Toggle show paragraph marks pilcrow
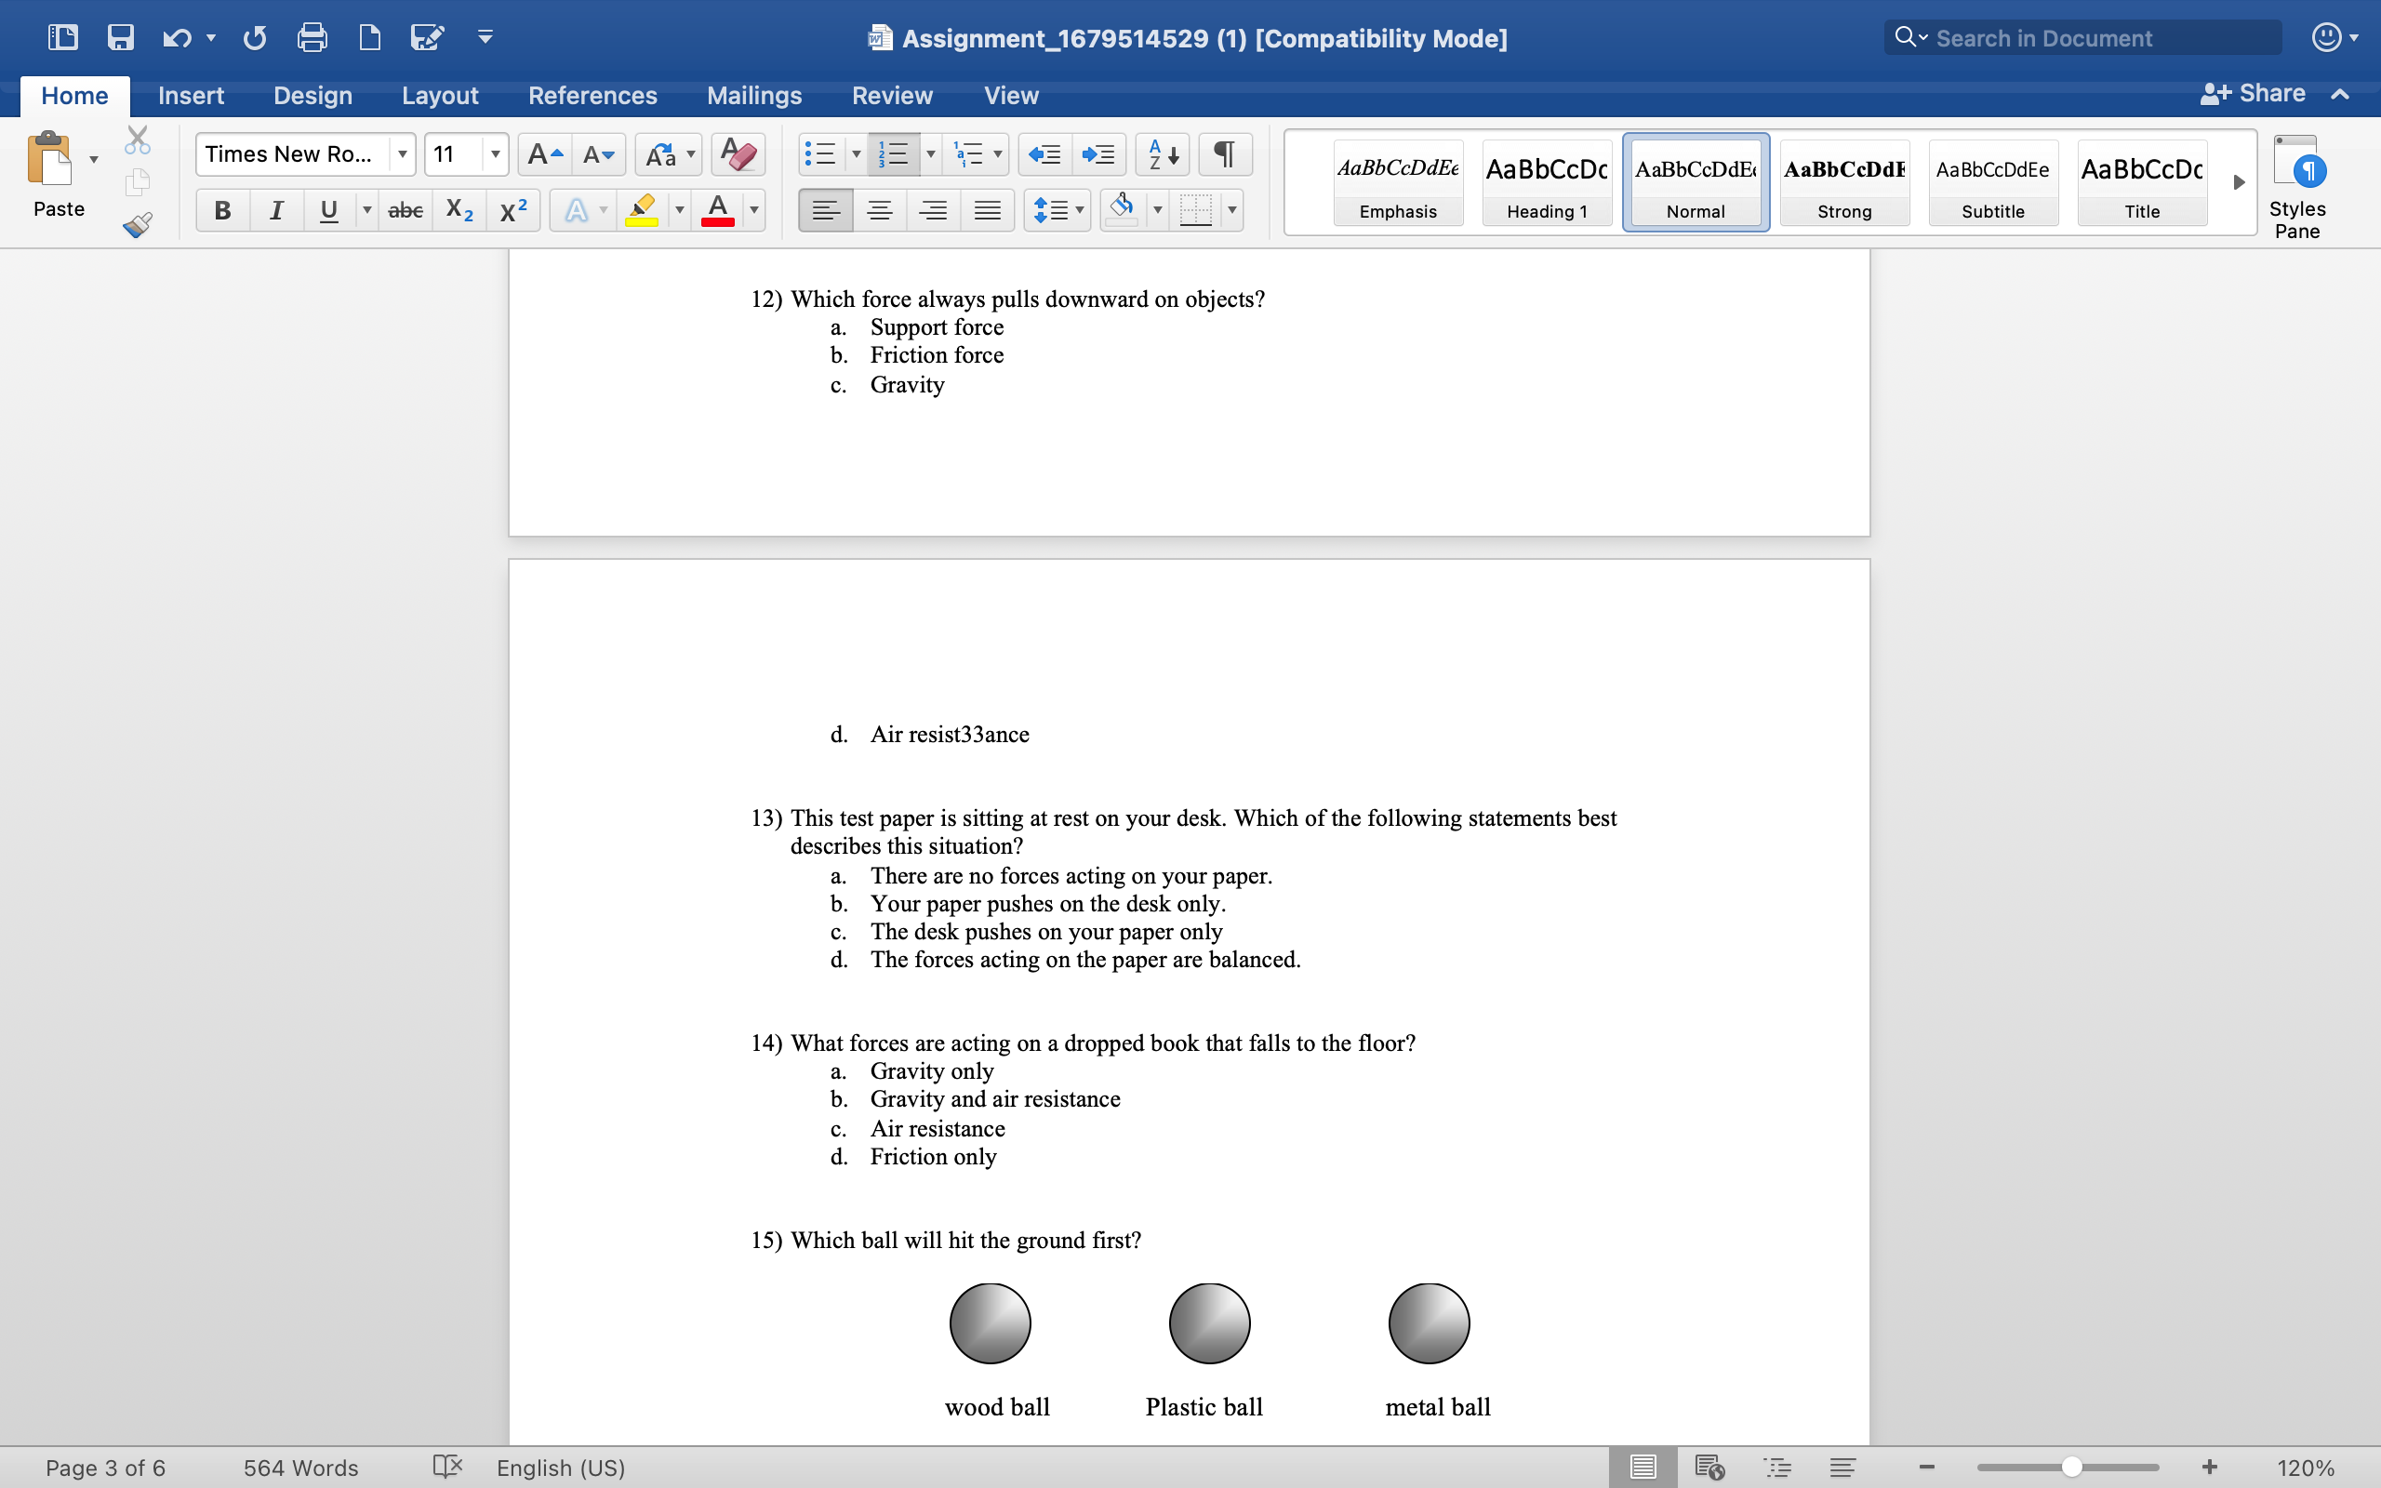2381x1488 pixels. click(1224, 154)
